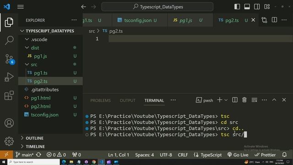The width and height of the screenshot is (293, 165).
Task: Select pg2.ts in the explorer tree
Action: point(50,81)
